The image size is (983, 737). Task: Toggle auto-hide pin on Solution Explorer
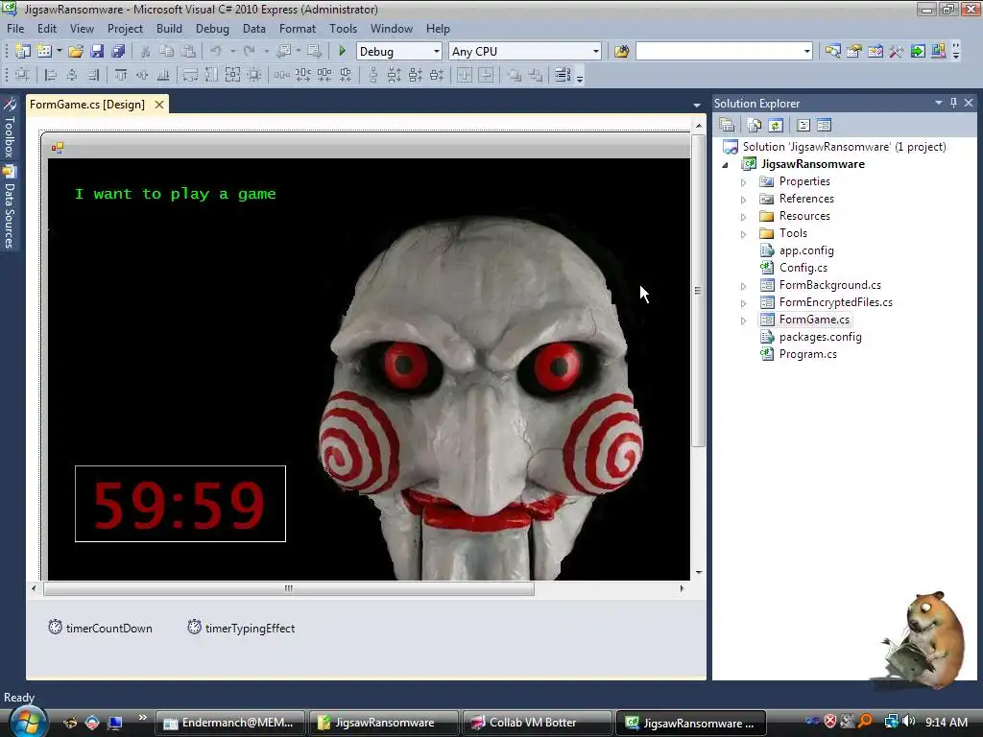point(953,103)
